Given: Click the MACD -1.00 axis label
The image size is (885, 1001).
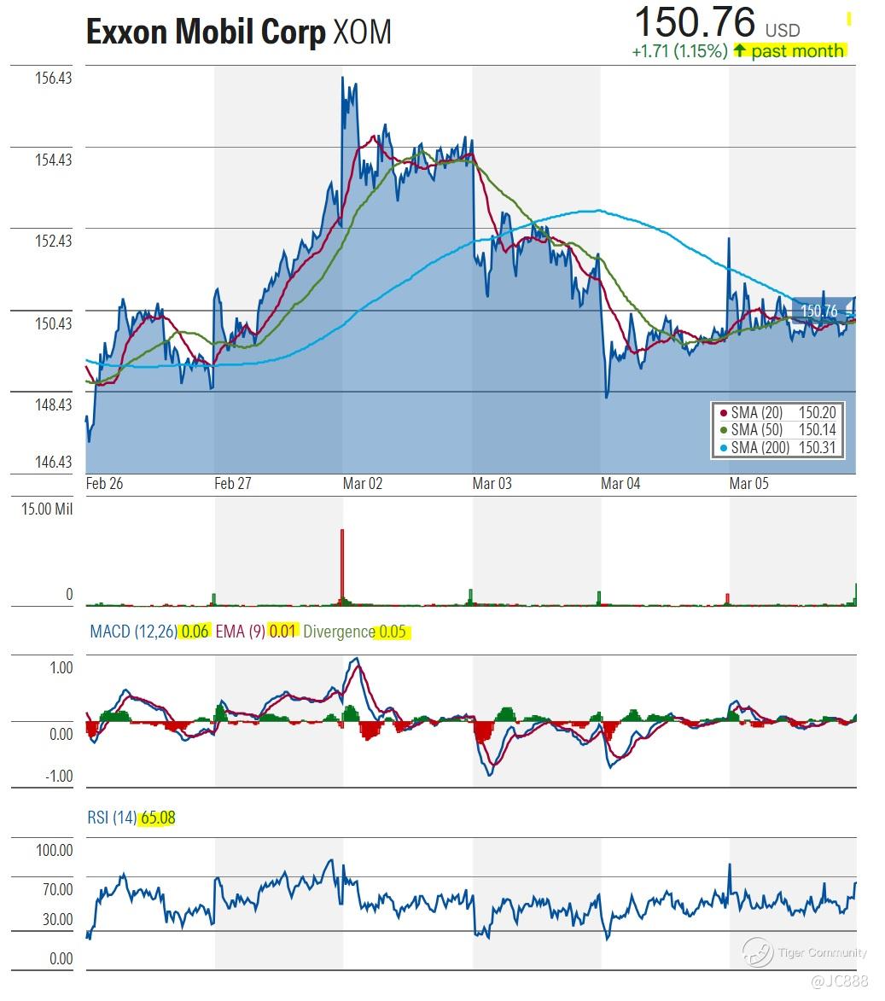Looking at the screenshot, I should [x=60, y=777].
